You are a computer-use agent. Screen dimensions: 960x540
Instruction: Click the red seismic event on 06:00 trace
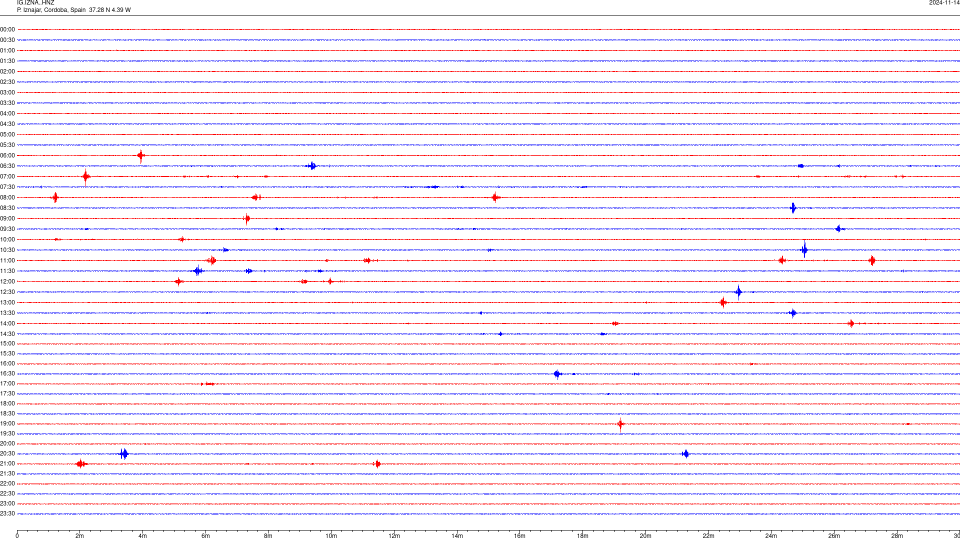[141, 156]
